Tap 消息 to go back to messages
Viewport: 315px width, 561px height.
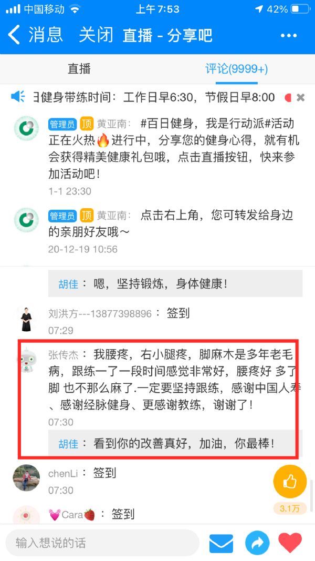coord(46,35)
